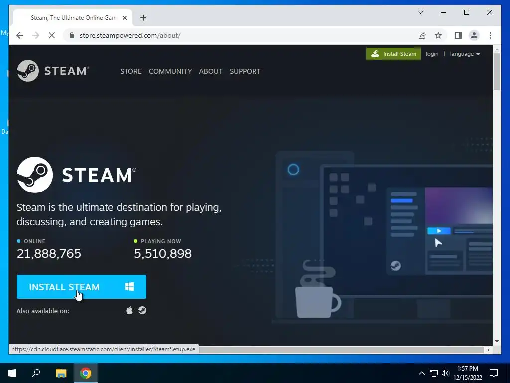Show hidden system tray icons
The height and width of the screenshot is (383, 510).
pyautogui.click(x=421, y=373)
